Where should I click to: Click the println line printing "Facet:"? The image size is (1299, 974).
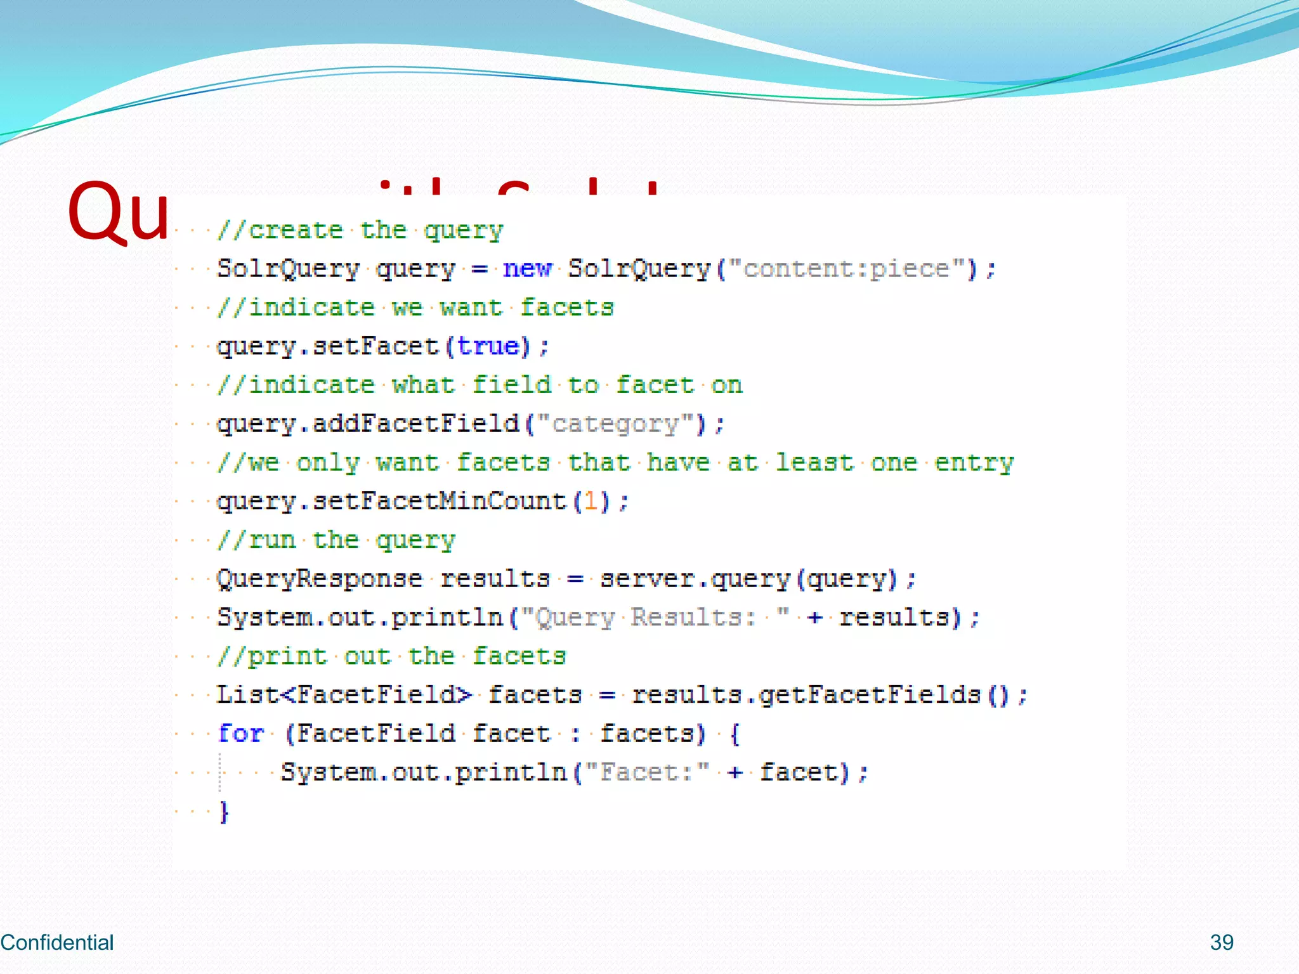[x=574, y=773]
